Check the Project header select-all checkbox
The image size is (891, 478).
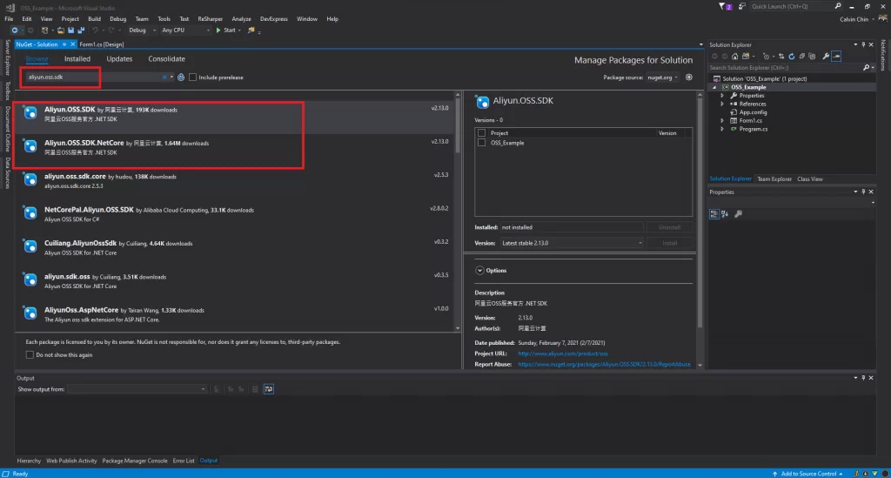point(482,133)
